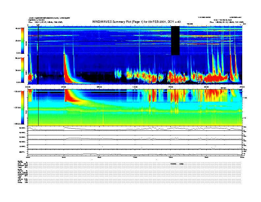This screenshot has height=202, width=261.
Task: Click the -137.50 label on TNR scale
Action: pyautogui.click(x=17, y=108)
